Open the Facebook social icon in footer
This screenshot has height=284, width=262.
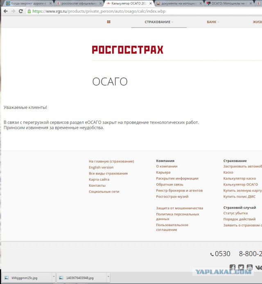(x=233, y=267)
